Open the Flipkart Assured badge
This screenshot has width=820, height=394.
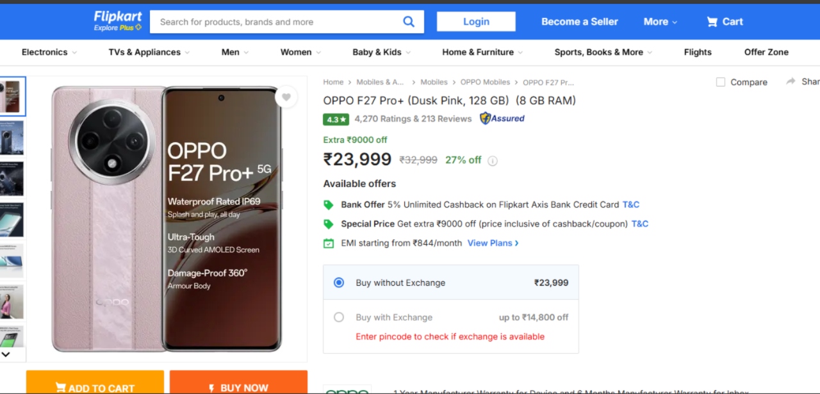502,119
